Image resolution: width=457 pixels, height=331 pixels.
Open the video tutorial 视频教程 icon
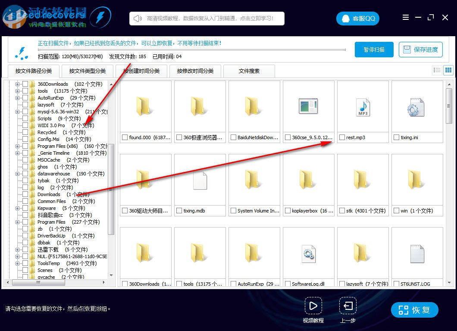313,306
